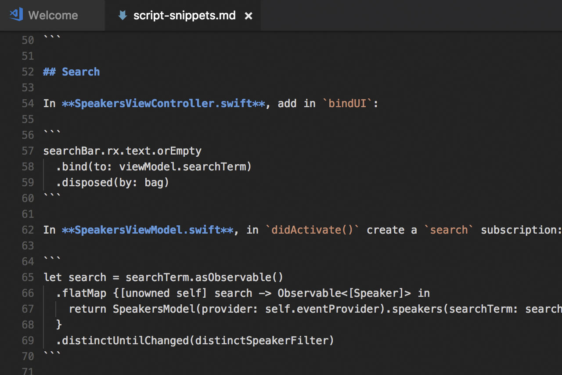
Task: Click line number 62 in gutter
Action: [28, 230]
